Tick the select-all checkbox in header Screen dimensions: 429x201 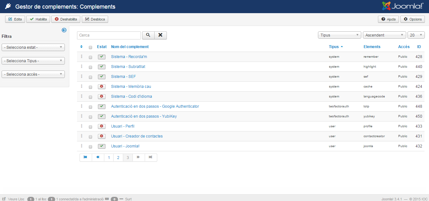[x=90, y=47]
